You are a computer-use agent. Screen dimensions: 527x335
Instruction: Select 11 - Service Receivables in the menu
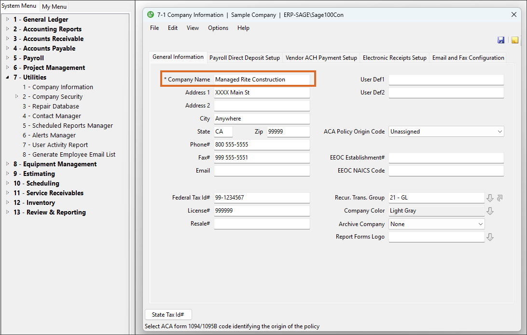(x=48, y=193)
